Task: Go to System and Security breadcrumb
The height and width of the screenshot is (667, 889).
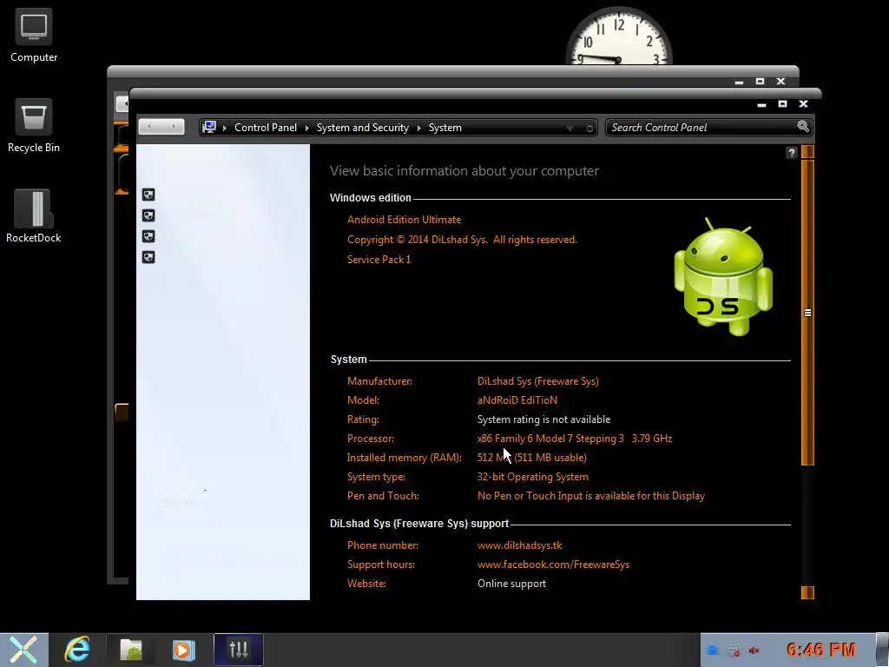Action: tap(362, 128)
